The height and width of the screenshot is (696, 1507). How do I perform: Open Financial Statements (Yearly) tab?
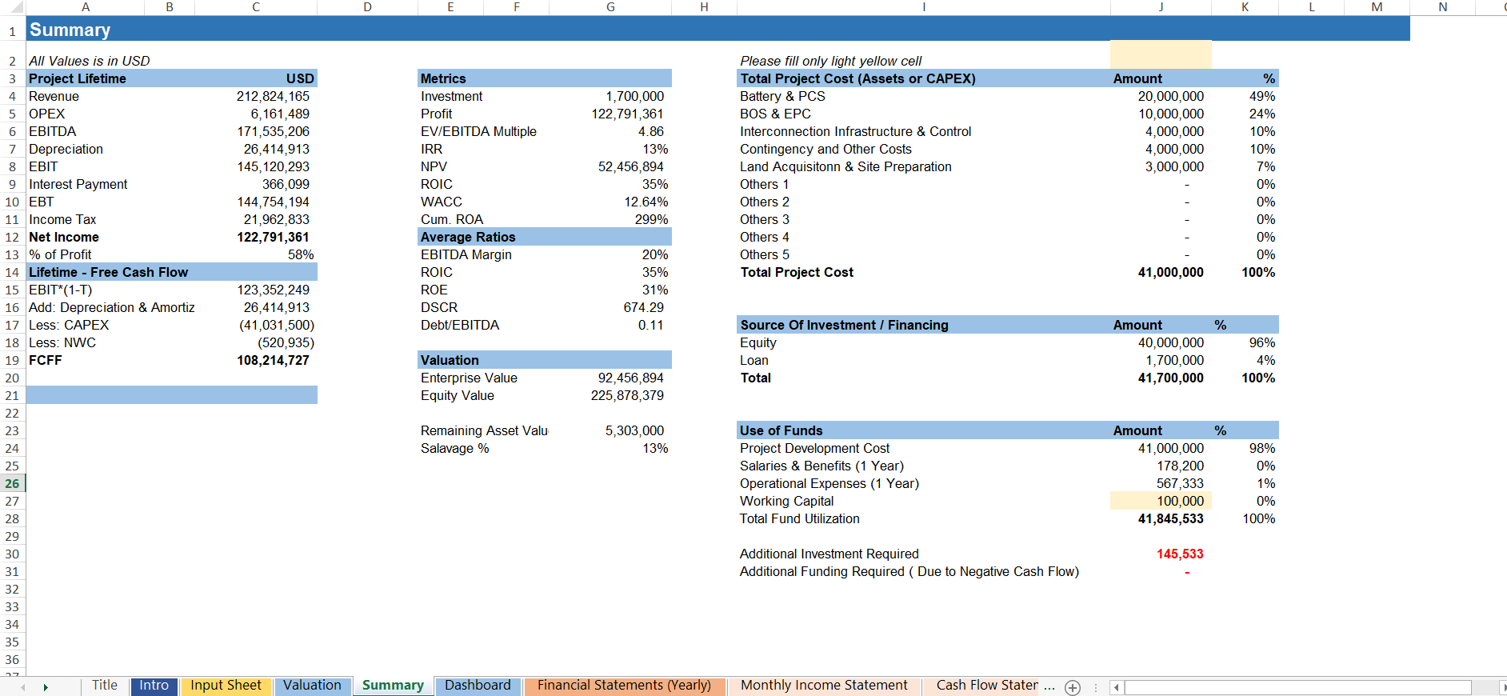pos(624,686)
